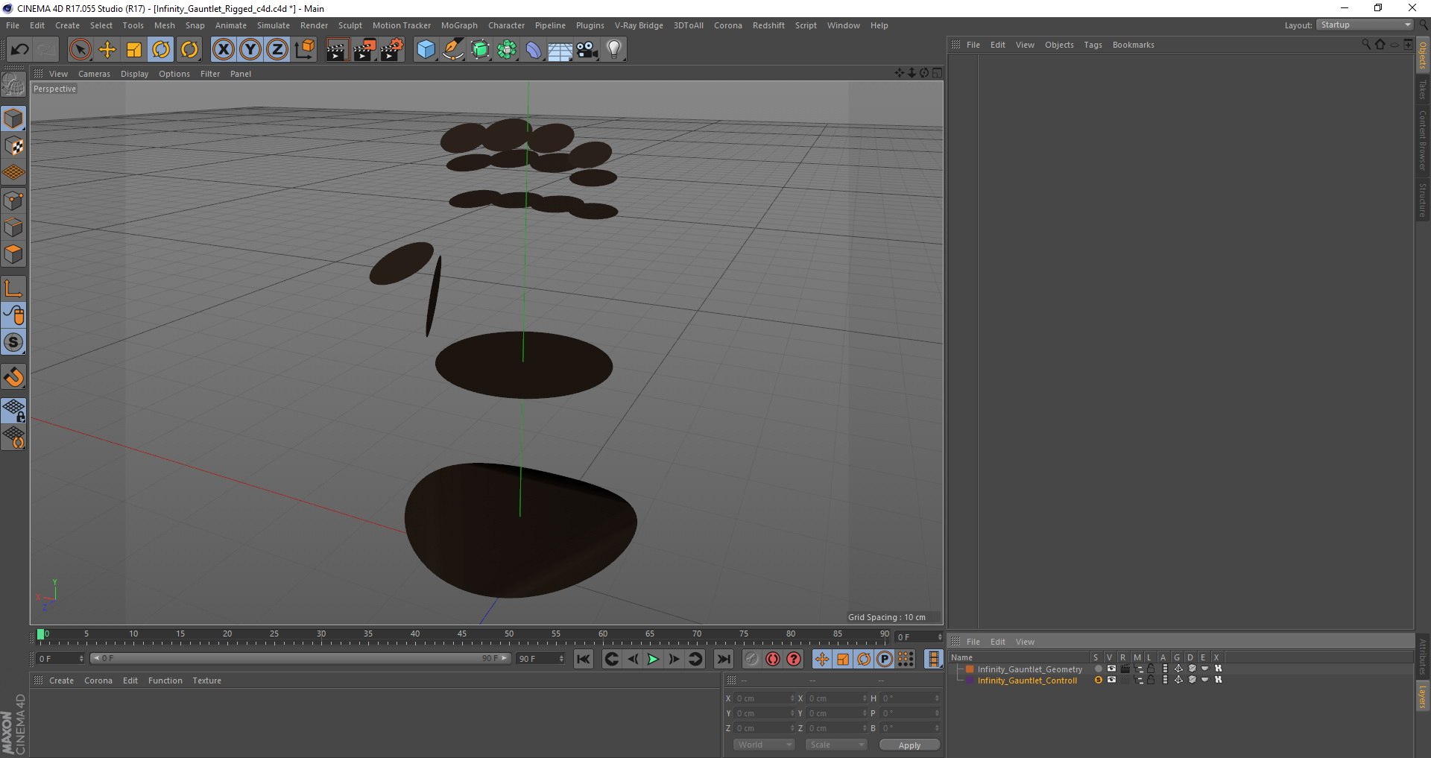Image resolution: width=1431 pixels, height=758 pixels.
Task: Click the Make Editable icon
Action: (x=13, y=86)
